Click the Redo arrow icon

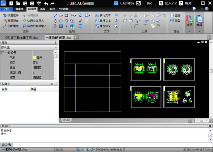(52, 4)
